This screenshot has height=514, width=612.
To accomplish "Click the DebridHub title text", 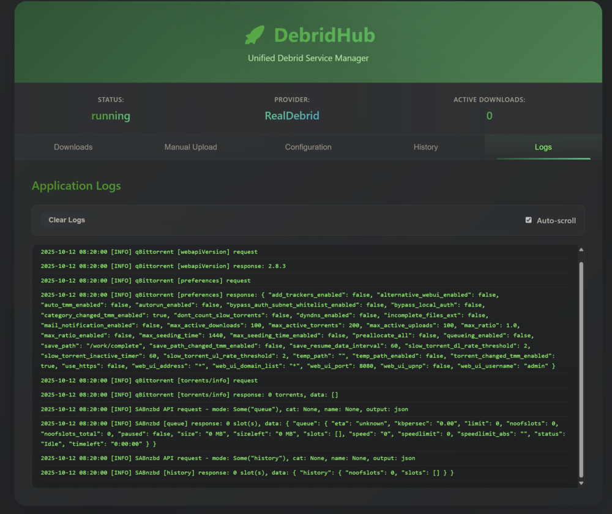I will click(324, 35).
